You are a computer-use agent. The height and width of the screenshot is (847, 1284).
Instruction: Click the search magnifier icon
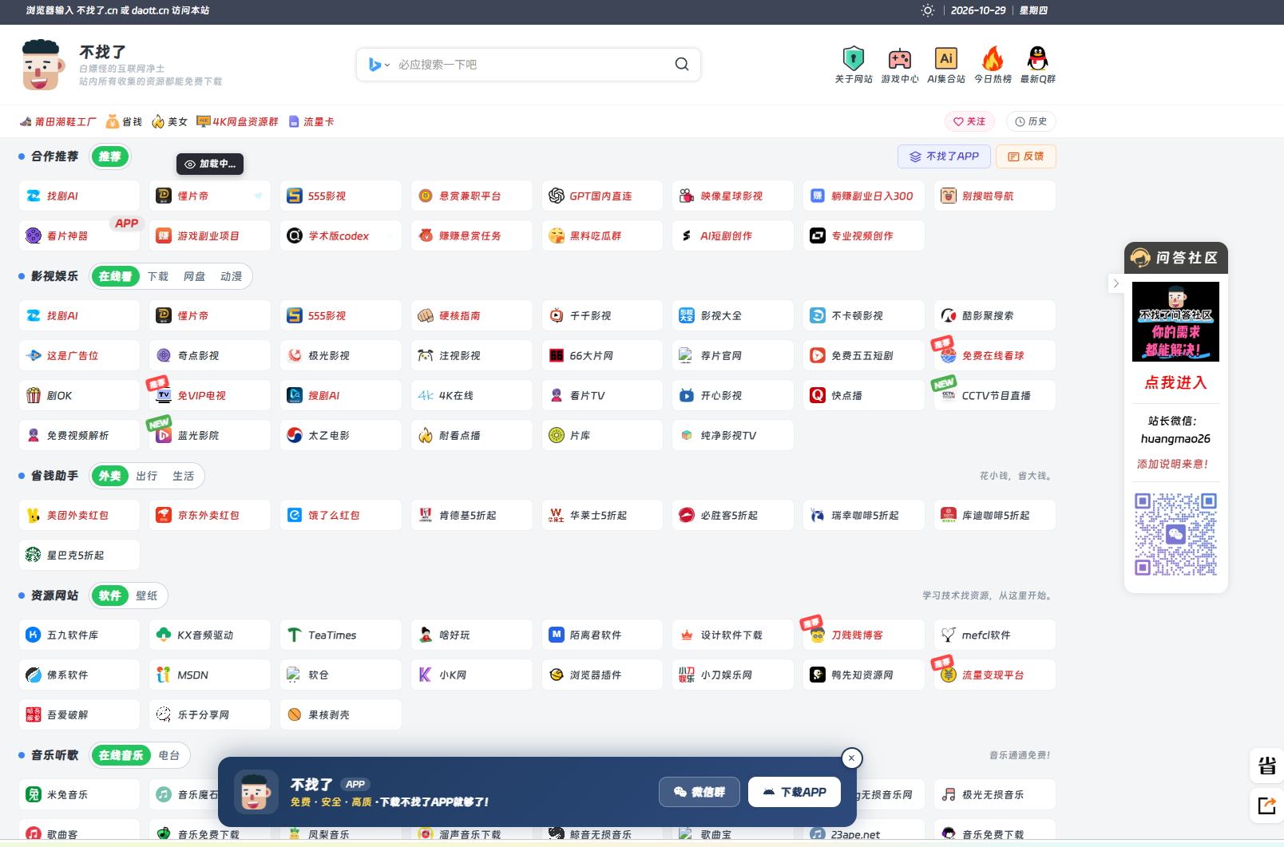(682, 64)
